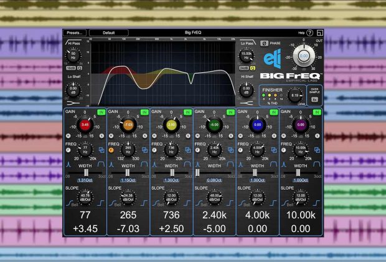
Task: Click the red 3.45 gain knob
Action: 85,125
